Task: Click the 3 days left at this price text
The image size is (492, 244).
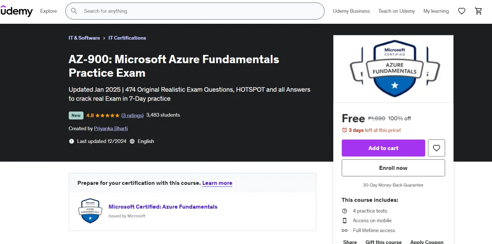Action: tap(375, 130)
